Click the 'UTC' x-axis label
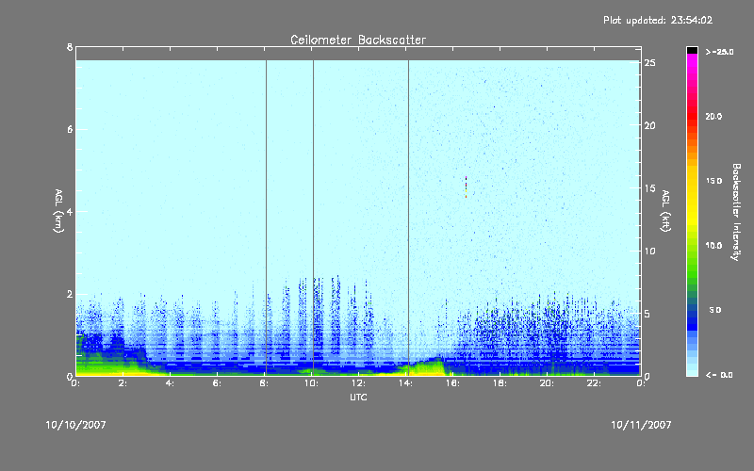 point(358,397)
